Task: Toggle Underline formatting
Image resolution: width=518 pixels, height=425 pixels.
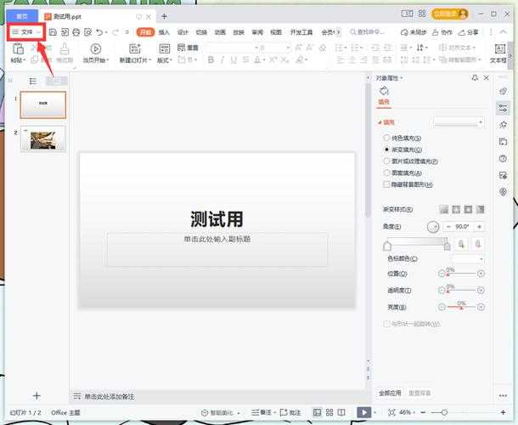Action: (234, 59)
